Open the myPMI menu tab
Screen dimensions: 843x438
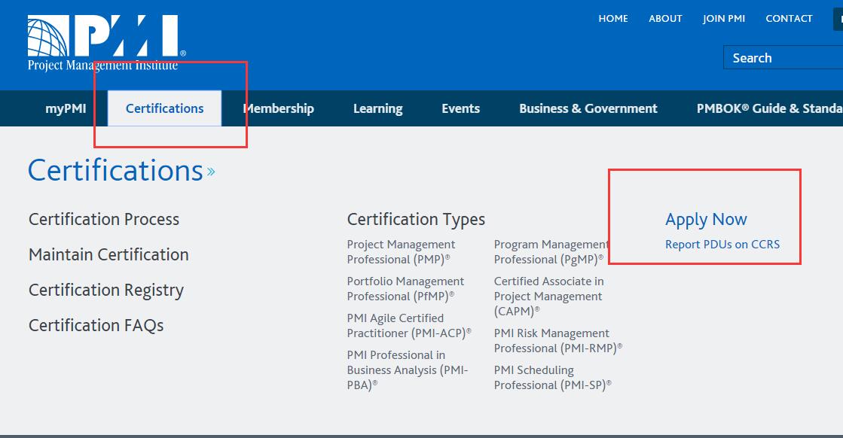(x=66, y=108)
